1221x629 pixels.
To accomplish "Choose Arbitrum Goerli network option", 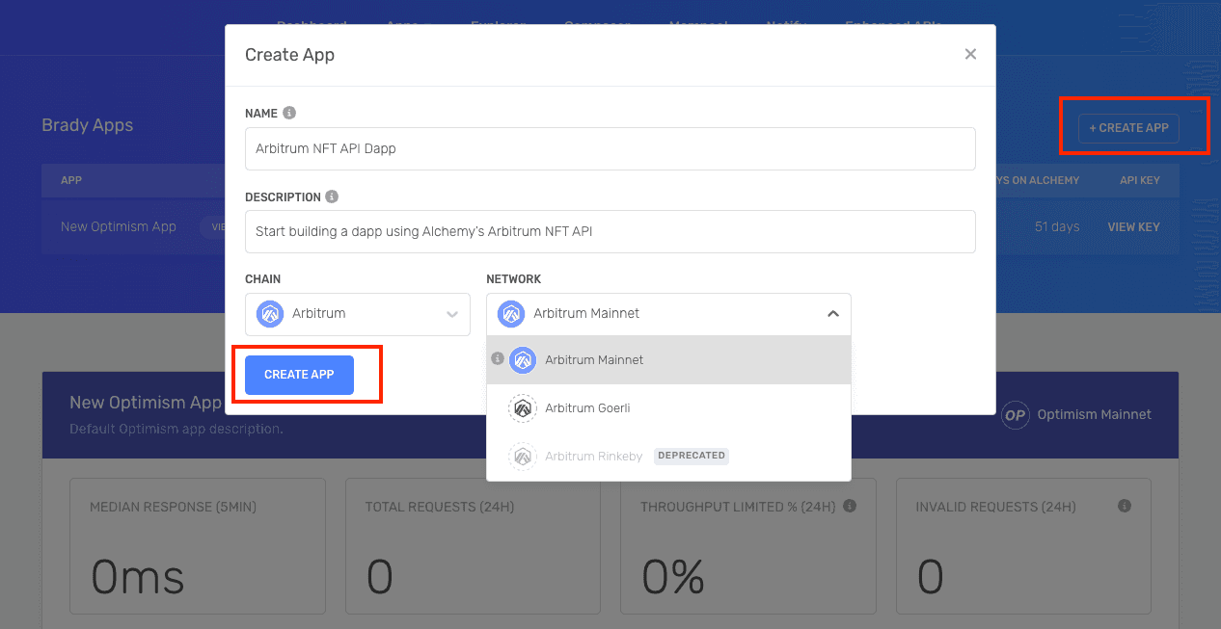I will pos(587,408).
